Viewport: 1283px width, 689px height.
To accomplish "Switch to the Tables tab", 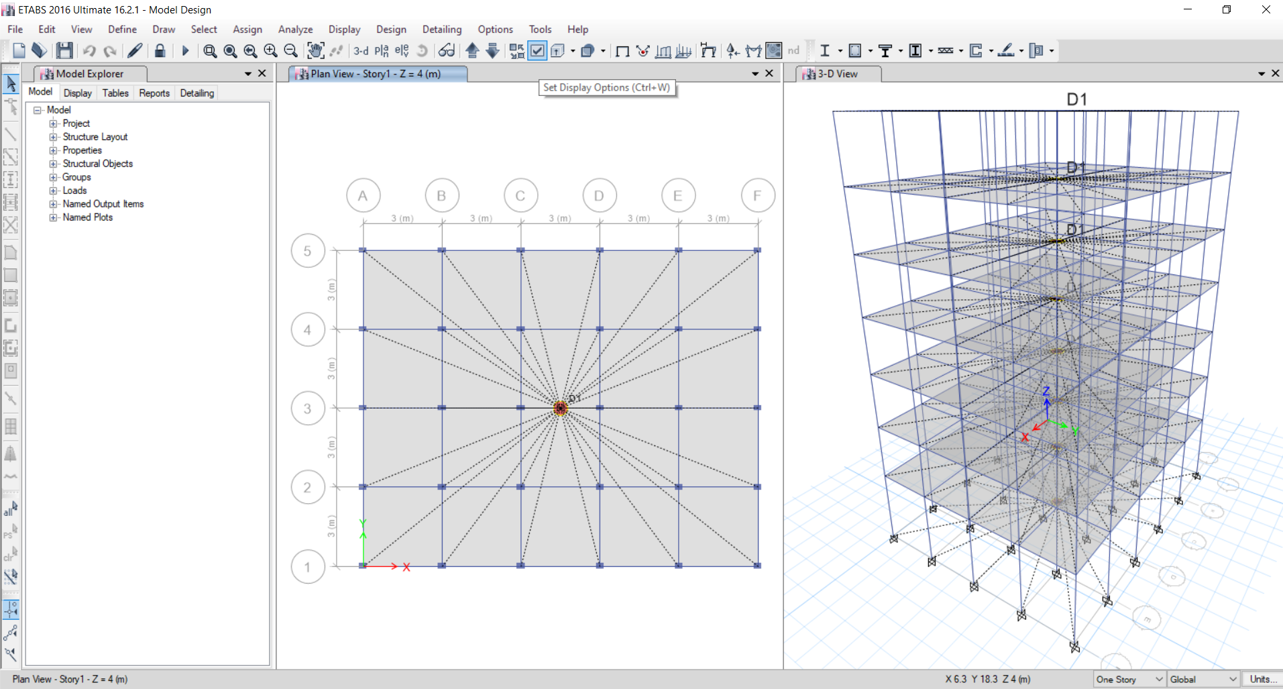I will [115, 93].
